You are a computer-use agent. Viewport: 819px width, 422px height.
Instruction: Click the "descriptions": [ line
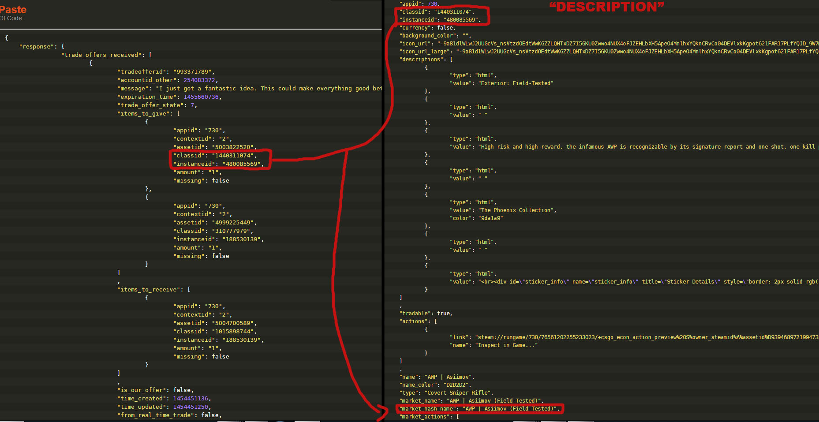point(426,59)
